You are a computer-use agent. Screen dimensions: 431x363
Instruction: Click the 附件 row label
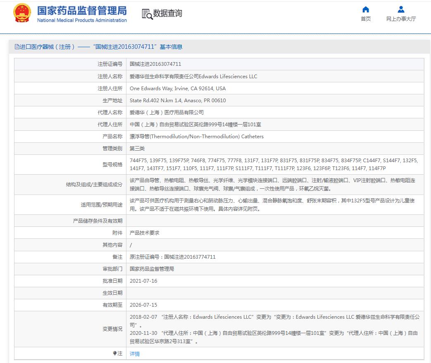coord(117,233)
